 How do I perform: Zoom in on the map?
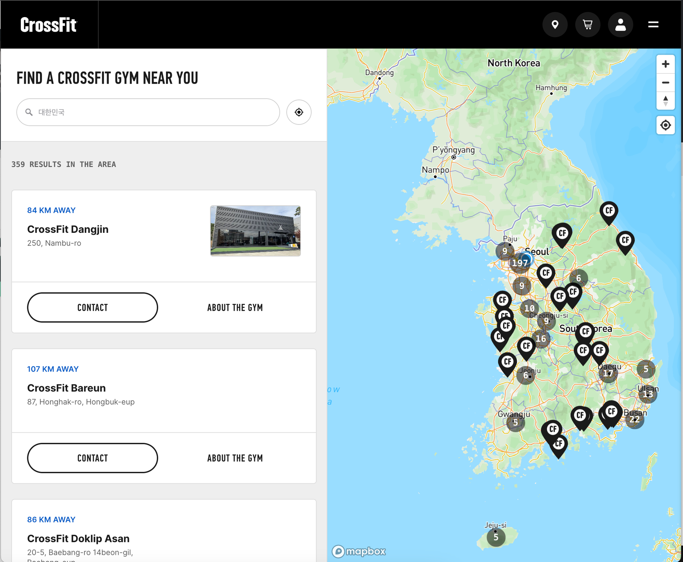click(x=666, y=64)
